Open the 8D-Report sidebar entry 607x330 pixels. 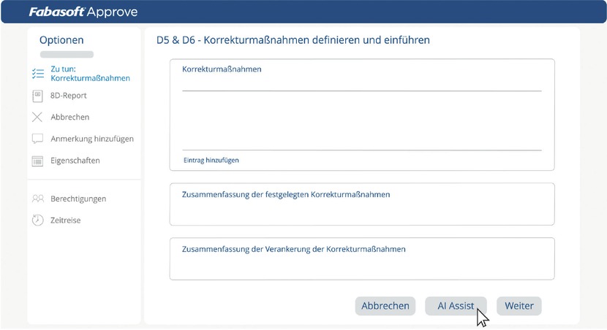pos(69,96)
